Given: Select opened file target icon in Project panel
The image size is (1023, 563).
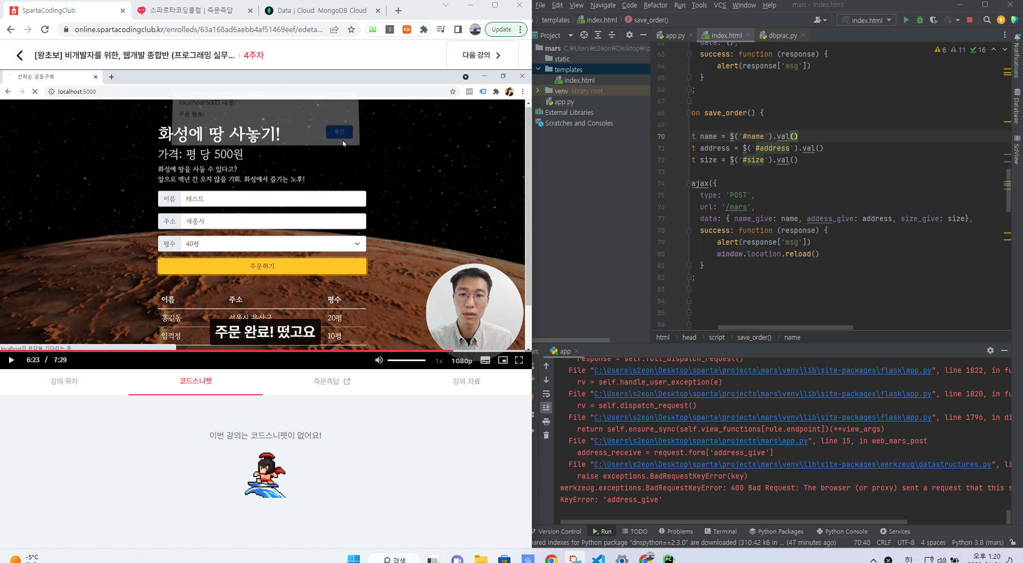Looking at the screenshot, I should (584, 35).
